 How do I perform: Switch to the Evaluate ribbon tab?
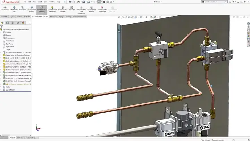(x=27, y=17)
